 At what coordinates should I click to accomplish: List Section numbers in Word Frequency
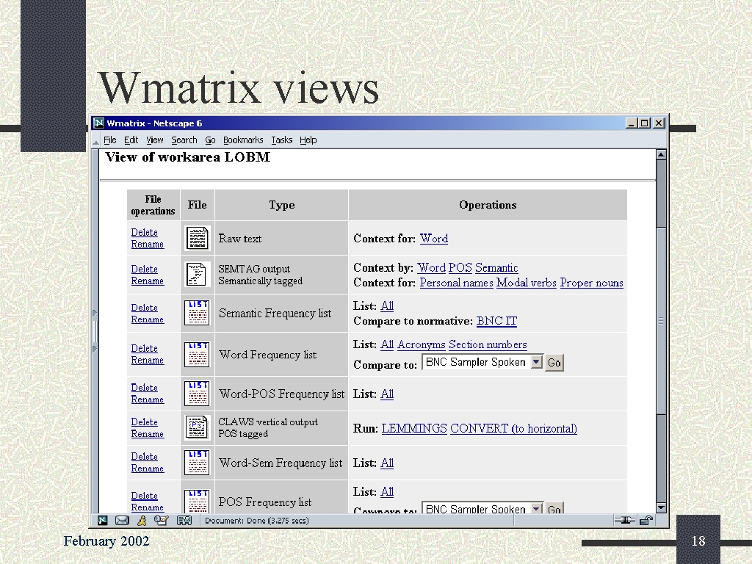coord(488,344)
